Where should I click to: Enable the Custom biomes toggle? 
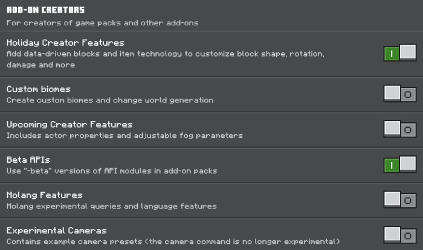click(x=399, y=94)
